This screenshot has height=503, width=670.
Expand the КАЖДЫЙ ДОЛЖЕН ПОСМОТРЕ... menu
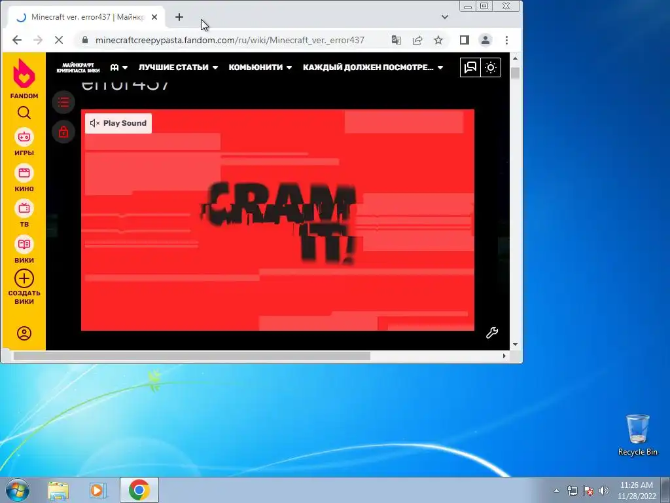point(373,67)
